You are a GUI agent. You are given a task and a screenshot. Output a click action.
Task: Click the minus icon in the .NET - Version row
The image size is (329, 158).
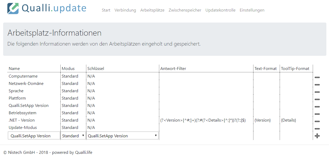click(x=317, y=121)
